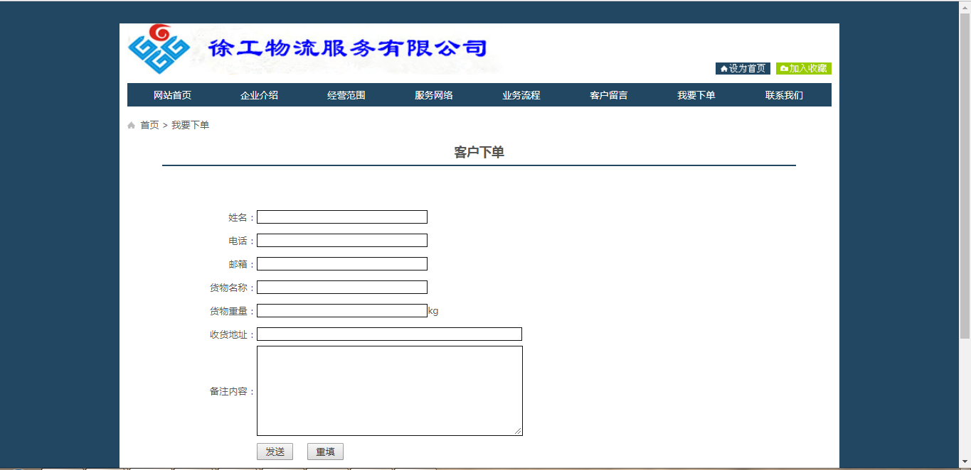971x470 pixels.
Task: Open 联系我们 nav item
Action: 784,95
